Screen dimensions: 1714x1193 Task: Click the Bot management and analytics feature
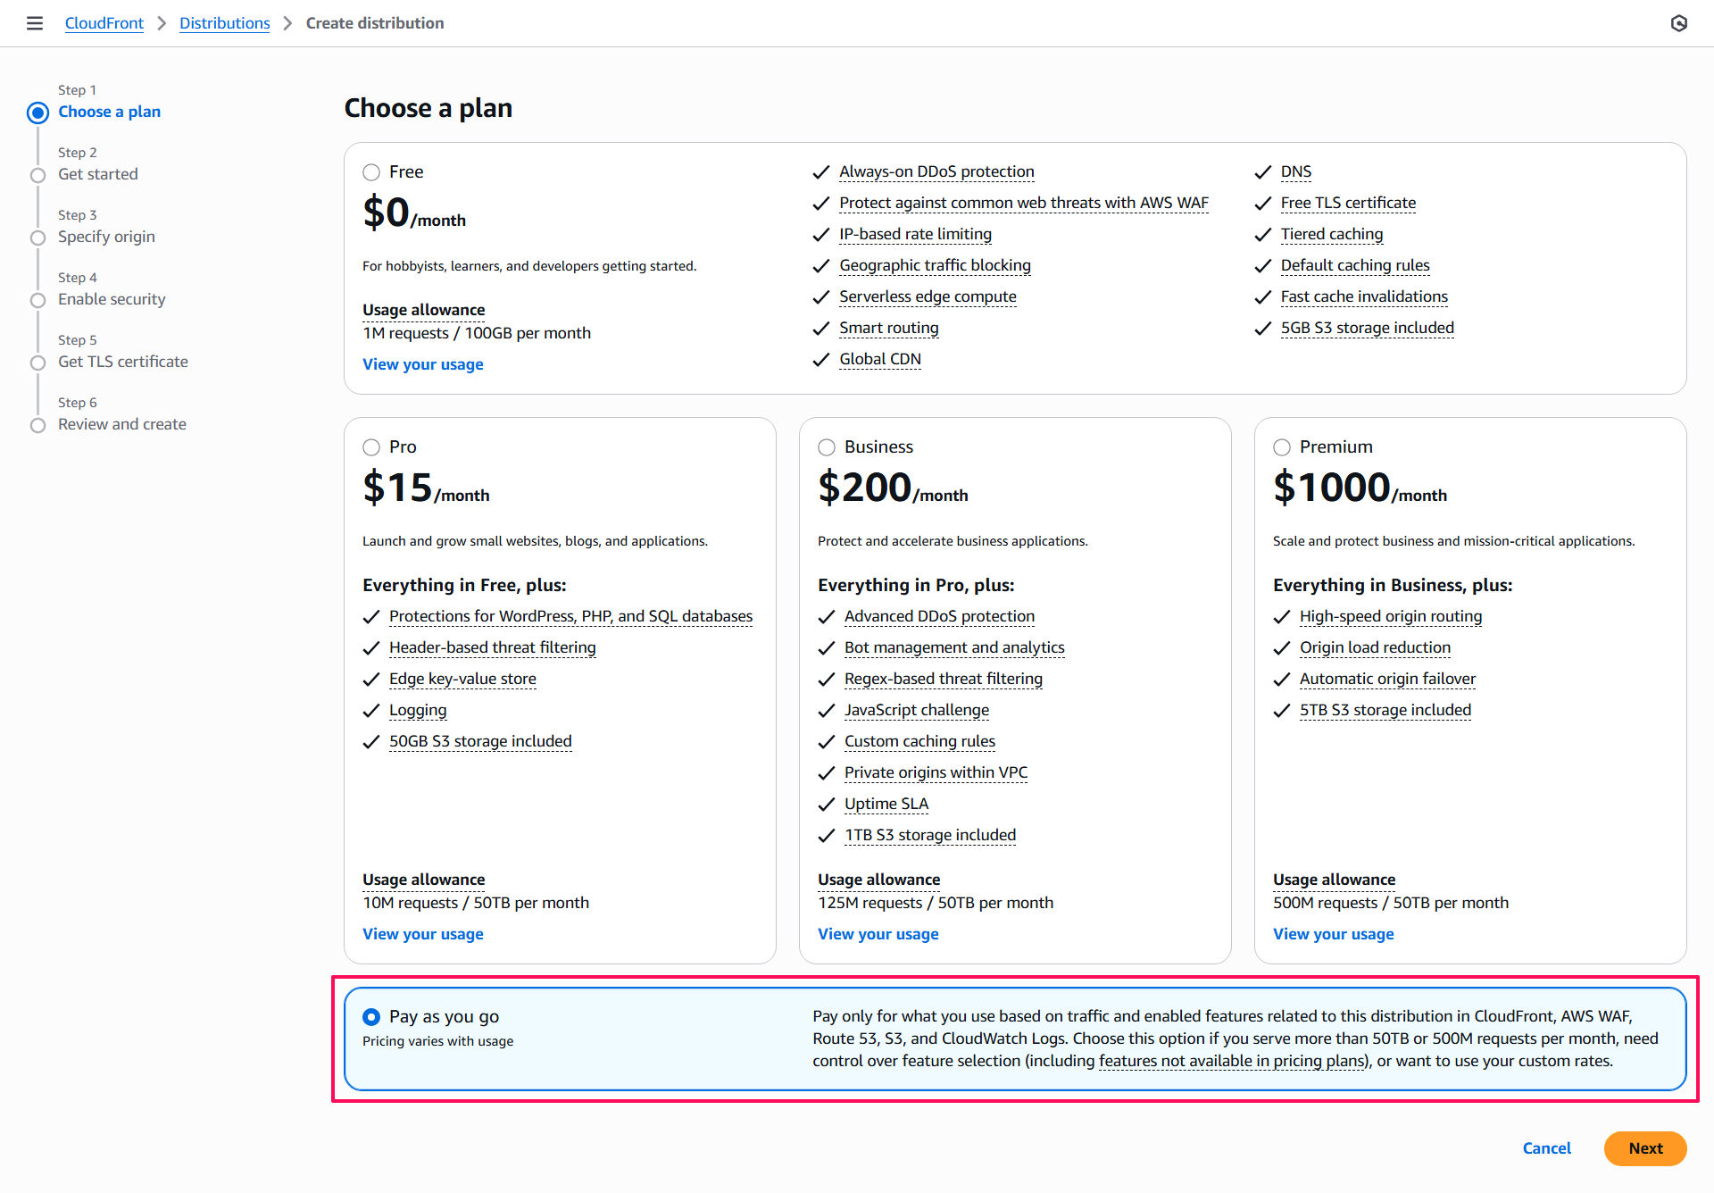click(x=954, y=647)
